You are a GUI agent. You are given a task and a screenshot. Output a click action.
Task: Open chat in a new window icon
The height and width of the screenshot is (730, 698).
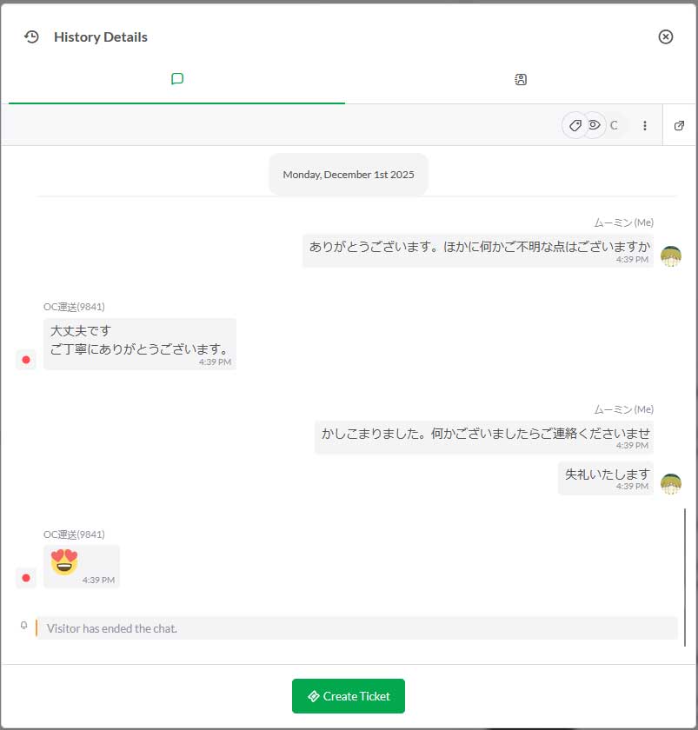point(680,125)
